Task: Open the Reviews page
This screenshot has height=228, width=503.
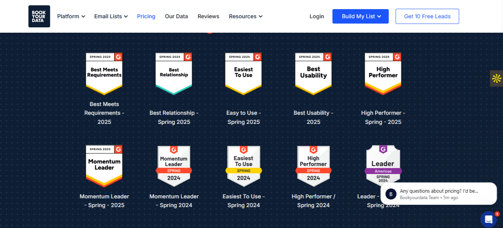Action: pos(209,16)
